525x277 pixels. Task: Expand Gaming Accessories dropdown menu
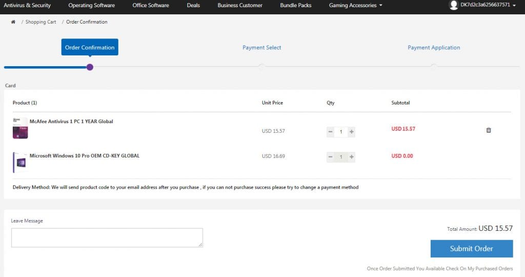[355, 5]
